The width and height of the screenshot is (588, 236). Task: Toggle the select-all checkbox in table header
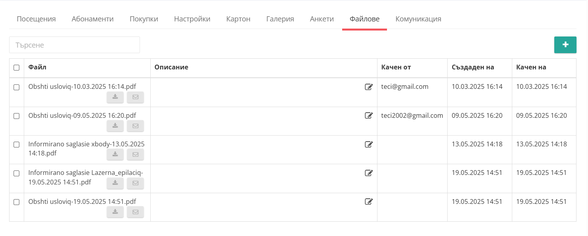pyautogui.click(x=16, y=67)
